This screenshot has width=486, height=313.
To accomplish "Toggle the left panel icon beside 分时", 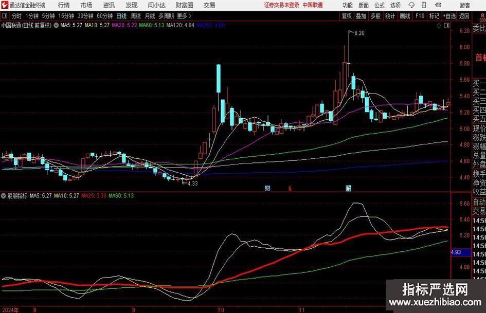I will pos(5,16).
